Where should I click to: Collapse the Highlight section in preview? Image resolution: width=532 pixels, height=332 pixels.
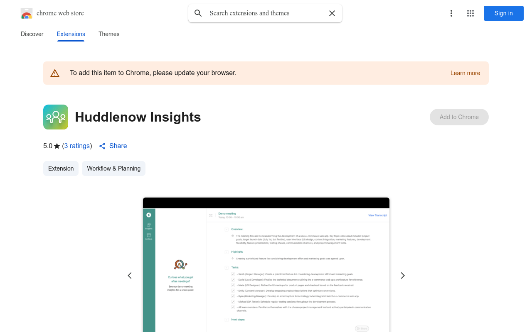(x=227, y=252)
